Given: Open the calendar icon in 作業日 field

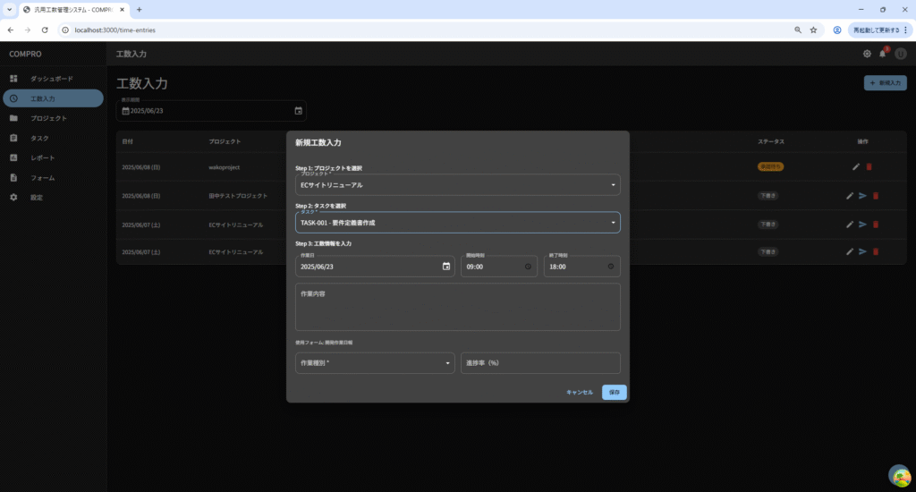Looking at the screenshot, I should (x=446, y=267).
